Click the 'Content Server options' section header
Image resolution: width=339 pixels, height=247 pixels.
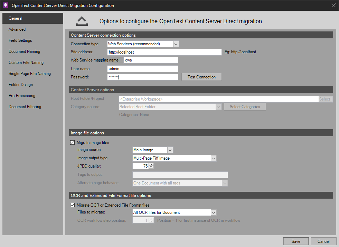(x=201, y=90)
